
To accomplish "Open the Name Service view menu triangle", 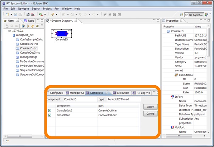I will tap(42, 25).
